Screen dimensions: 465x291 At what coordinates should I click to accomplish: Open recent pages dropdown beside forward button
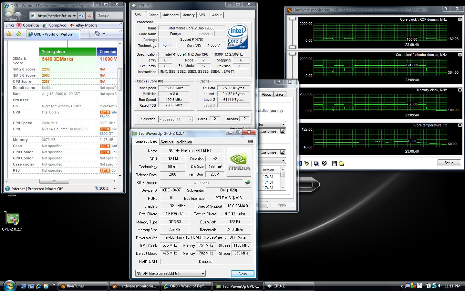25,16
